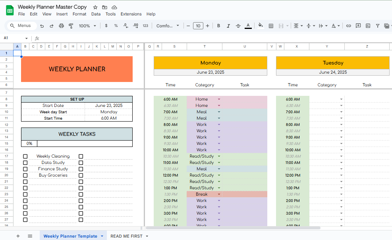Select the June 23, 2025 start date cell
The image size is (392, 240).
point(109,105)
